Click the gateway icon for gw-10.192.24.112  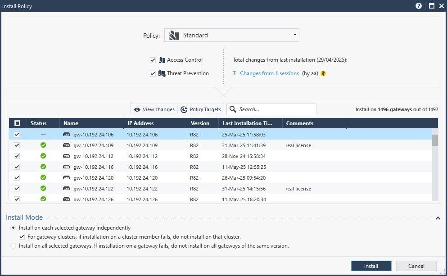(67, 156)
